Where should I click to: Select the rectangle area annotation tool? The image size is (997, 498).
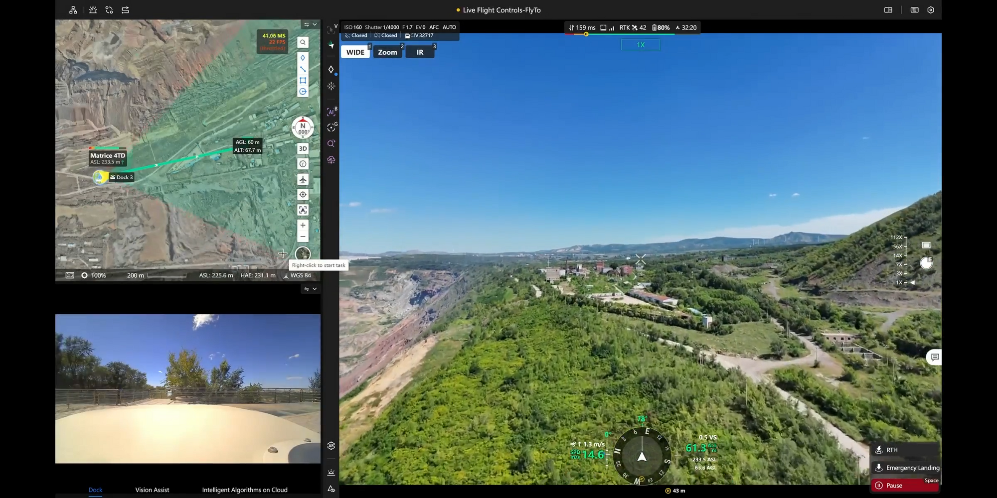(303, 80)
